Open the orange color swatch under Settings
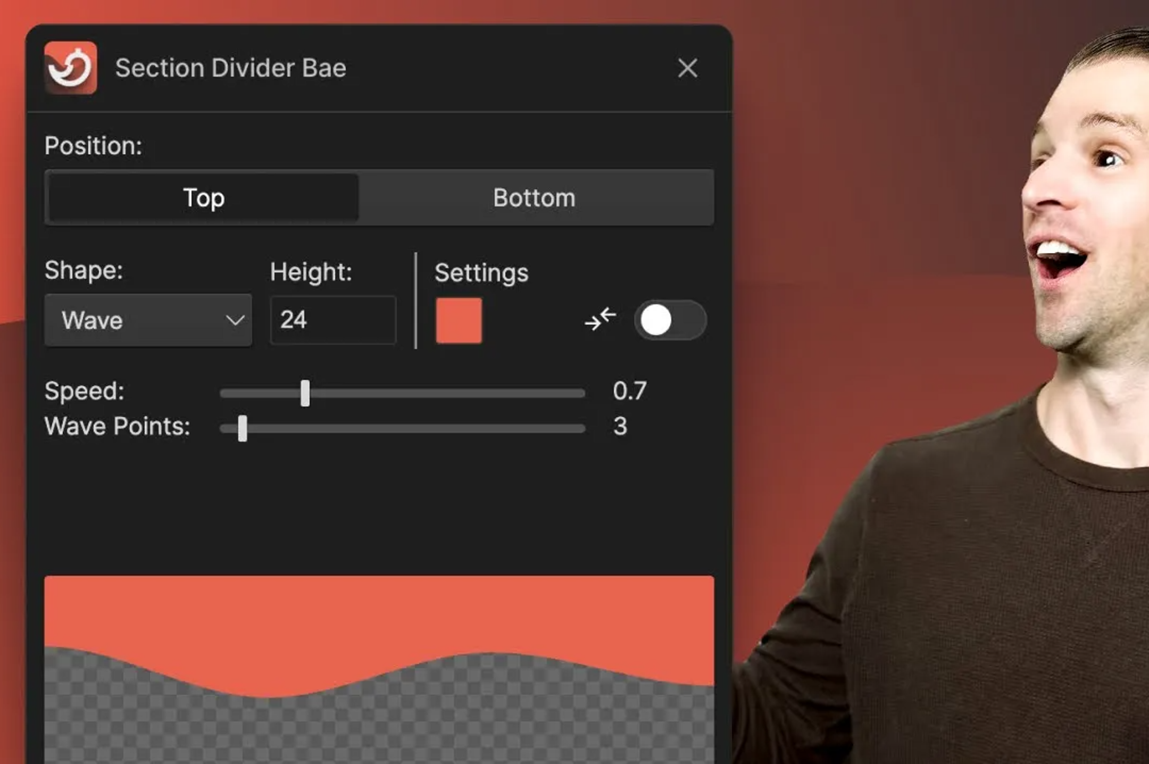The width and height of the screenshot is (1149, 764). tap(459, 320)
